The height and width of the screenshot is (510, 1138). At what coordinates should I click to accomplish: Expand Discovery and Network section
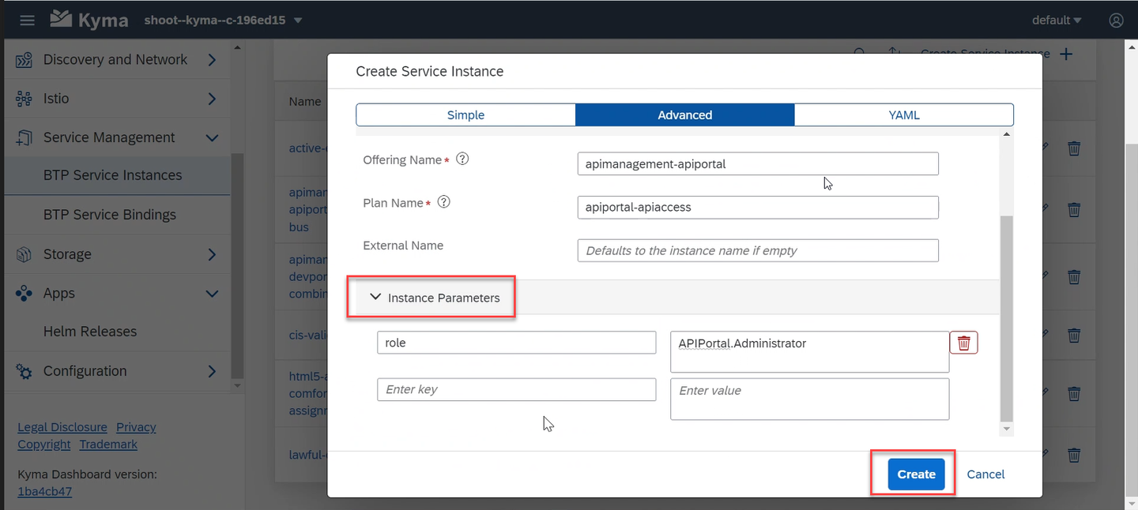pos(212,59)
